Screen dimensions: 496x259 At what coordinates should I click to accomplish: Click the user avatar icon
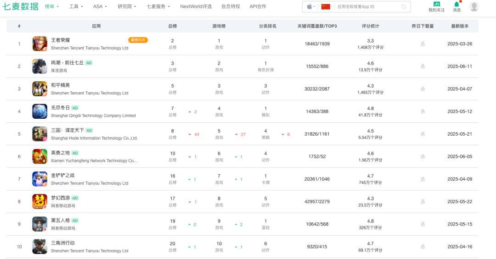tap(474, 6)
